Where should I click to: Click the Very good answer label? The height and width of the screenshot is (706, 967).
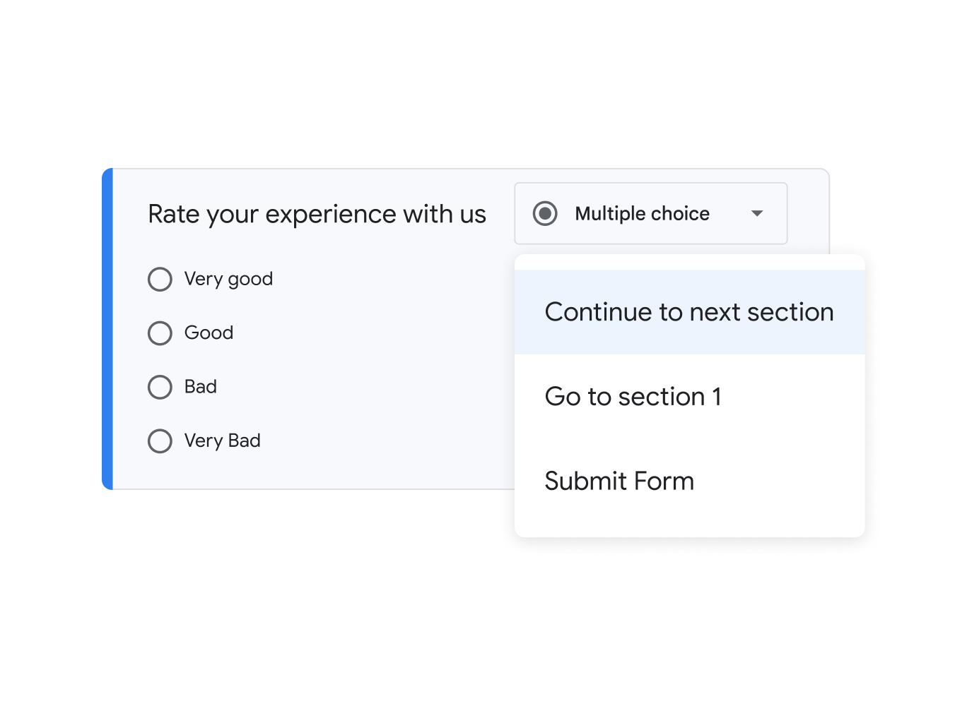[x=228, y=279]
